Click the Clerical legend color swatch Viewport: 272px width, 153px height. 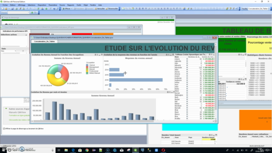point(87,65)
